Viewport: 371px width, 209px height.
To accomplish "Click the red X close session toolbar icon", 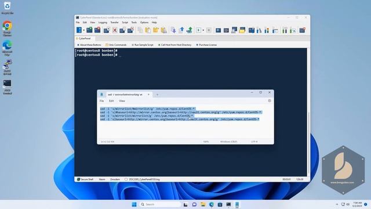I will coord(115,30).
